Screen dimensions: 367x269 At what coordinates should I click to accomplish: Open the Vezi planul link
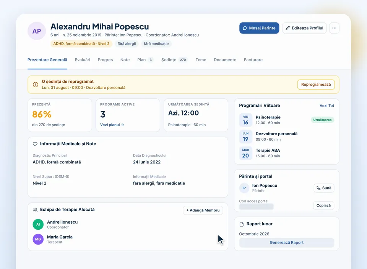coord(112,125)
